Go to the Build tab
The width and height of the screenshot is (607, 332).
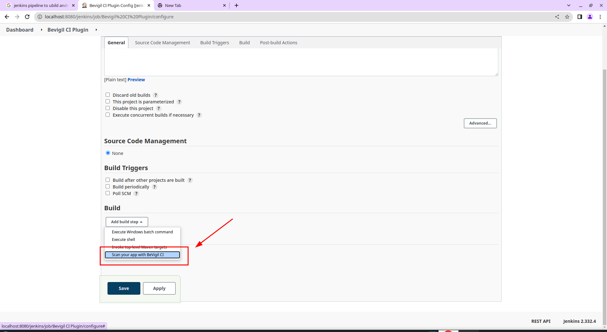[x=244, y=43]
